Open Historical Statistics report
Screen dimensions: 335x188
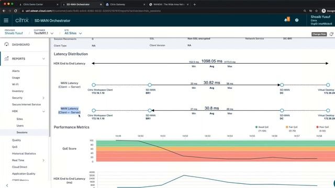coord(24,154)
